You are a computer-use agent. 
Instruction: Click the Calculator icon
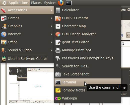58,10
